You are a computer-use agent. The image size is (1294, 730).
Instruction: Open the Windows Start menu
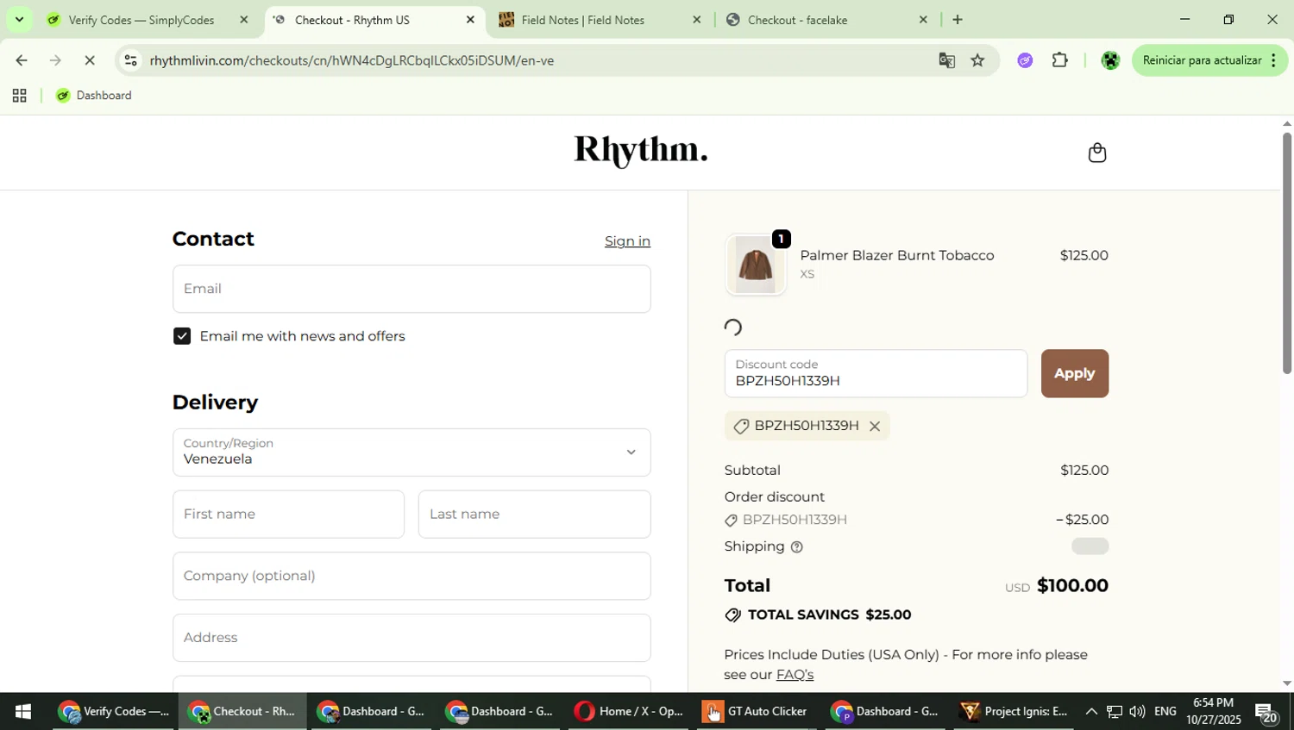(23, 712)
